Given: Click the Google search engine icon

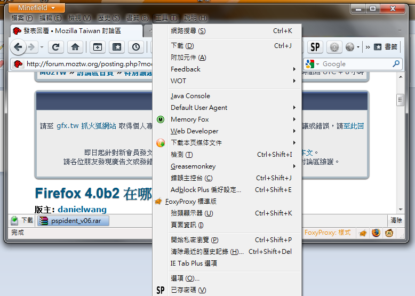Looking at the screenshot, I should pos(310,64).
